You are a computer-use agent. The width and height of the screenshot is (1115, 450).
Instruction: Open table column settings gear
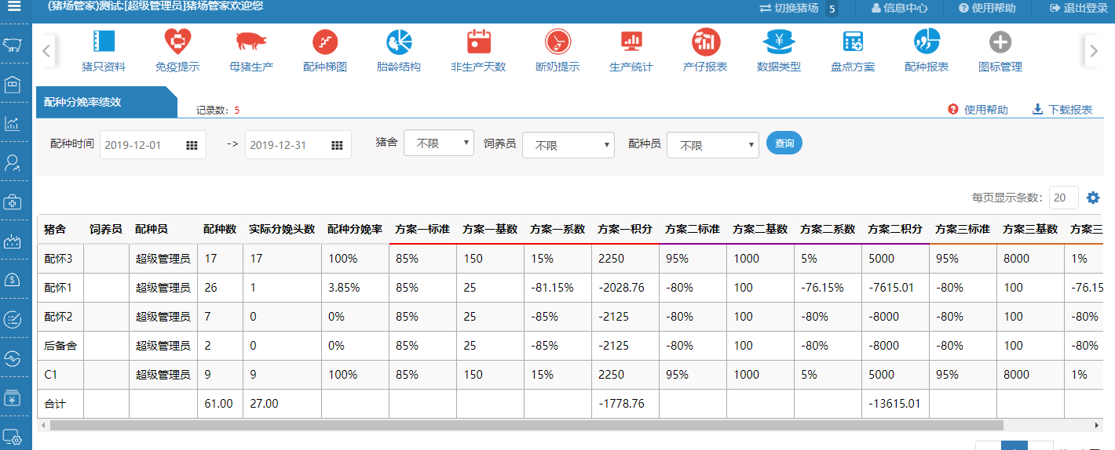pyautogui.click(x=1093, y=198)
